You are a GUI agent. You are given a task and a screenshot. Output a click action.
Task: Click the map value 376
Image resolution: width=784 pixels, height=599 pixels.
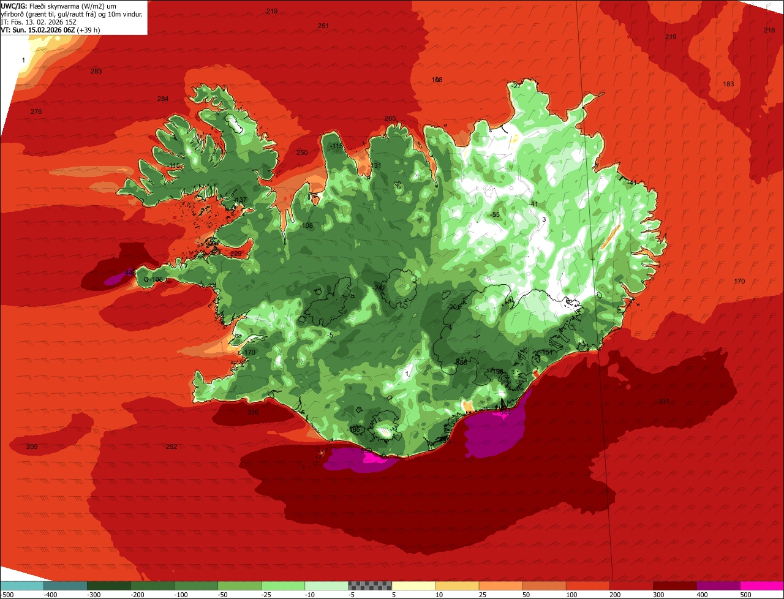[253, 412]
